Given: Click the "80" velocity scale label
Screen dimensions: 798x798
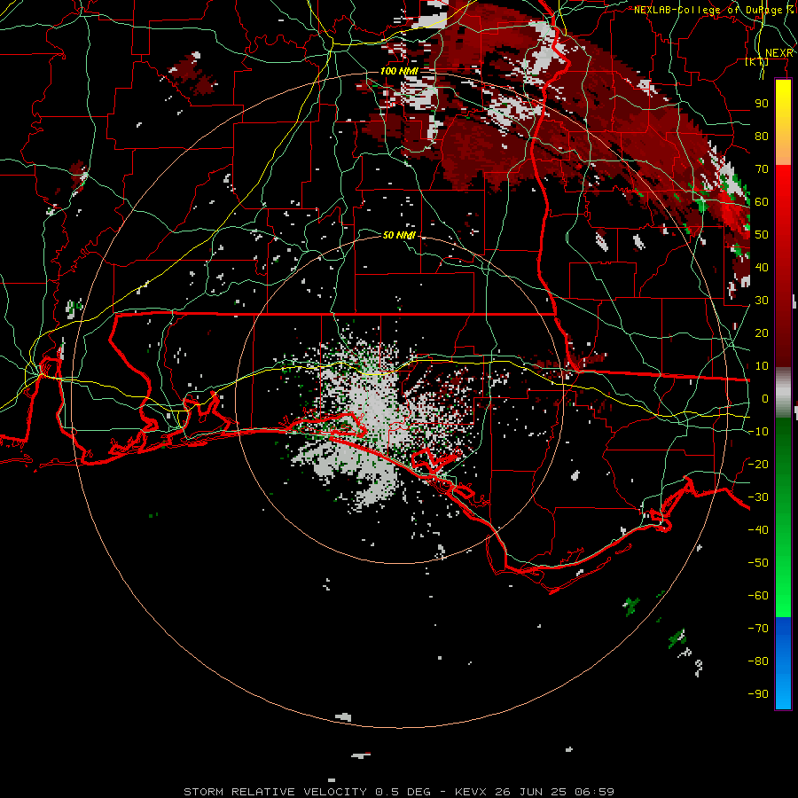Looking at the screenshot, I should pos(762,136).
